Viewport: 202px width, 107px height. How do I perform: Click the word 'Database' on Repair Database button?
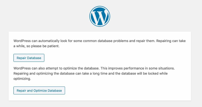click(34, 58)
